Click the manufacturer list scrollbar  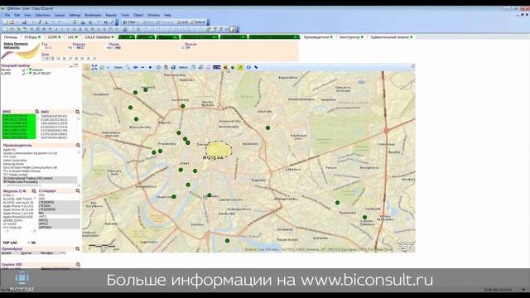(x=79, y=167)
